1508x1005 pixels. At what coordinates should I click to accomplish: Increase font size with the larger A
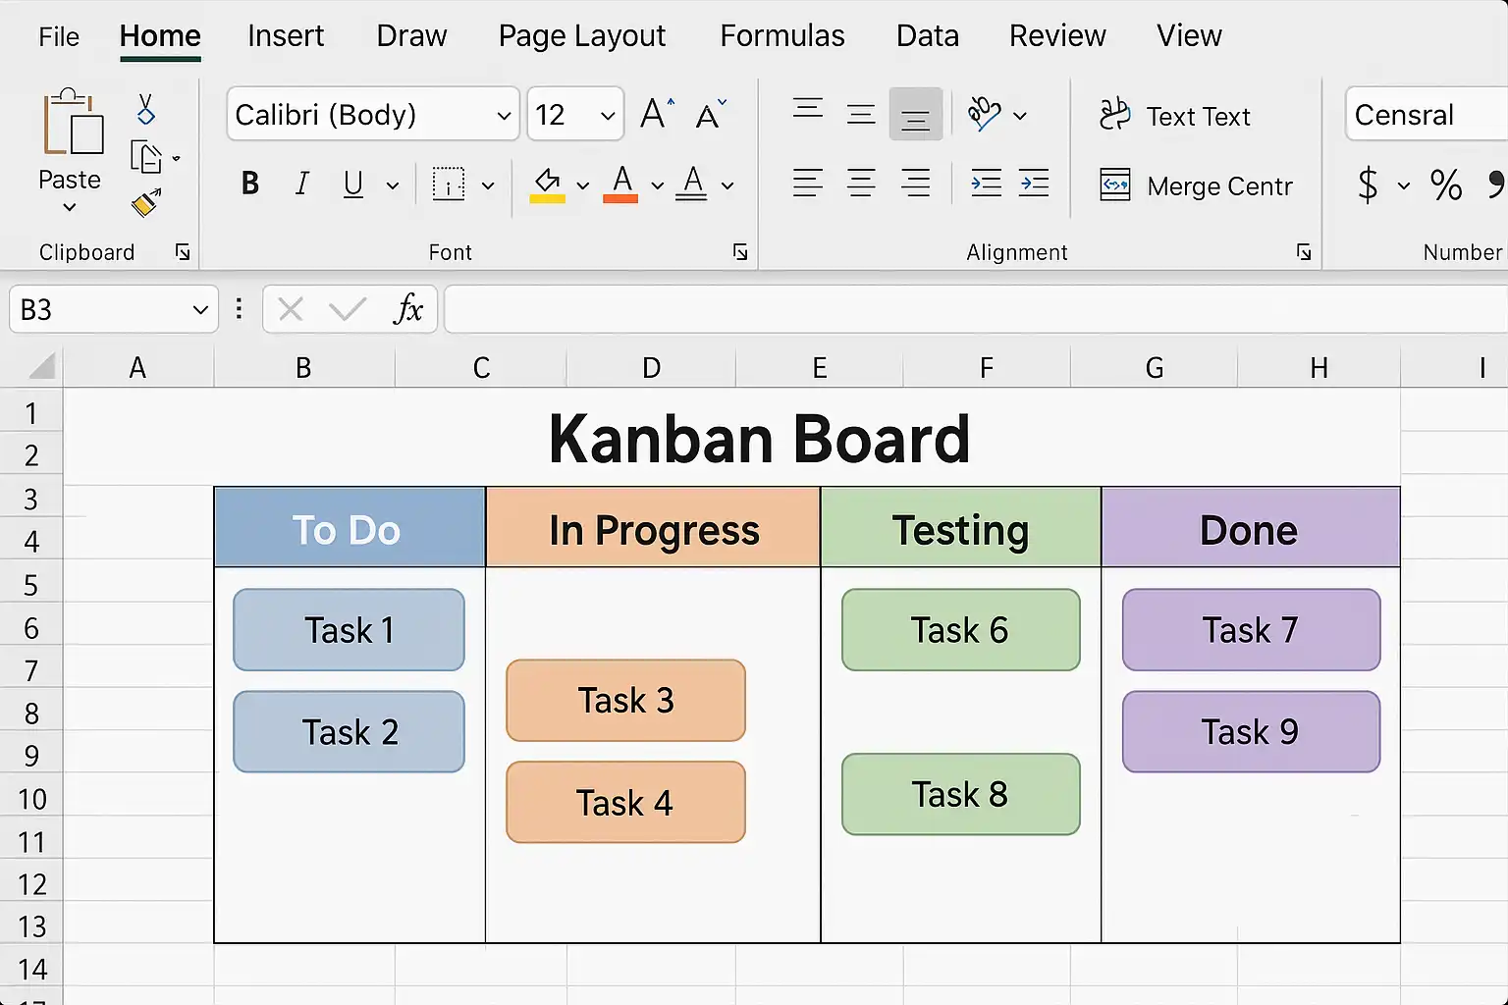point(657,114)
